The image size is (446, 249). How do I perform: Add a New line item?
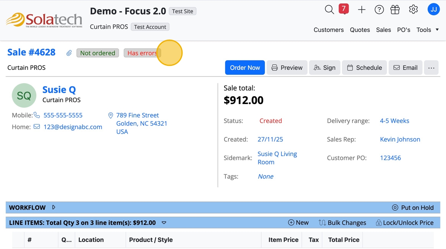coord(298,223)
